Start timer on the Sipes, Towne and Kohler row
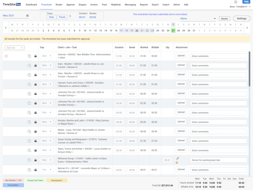This screenshot has height=190, width=253. pos(29,150)
